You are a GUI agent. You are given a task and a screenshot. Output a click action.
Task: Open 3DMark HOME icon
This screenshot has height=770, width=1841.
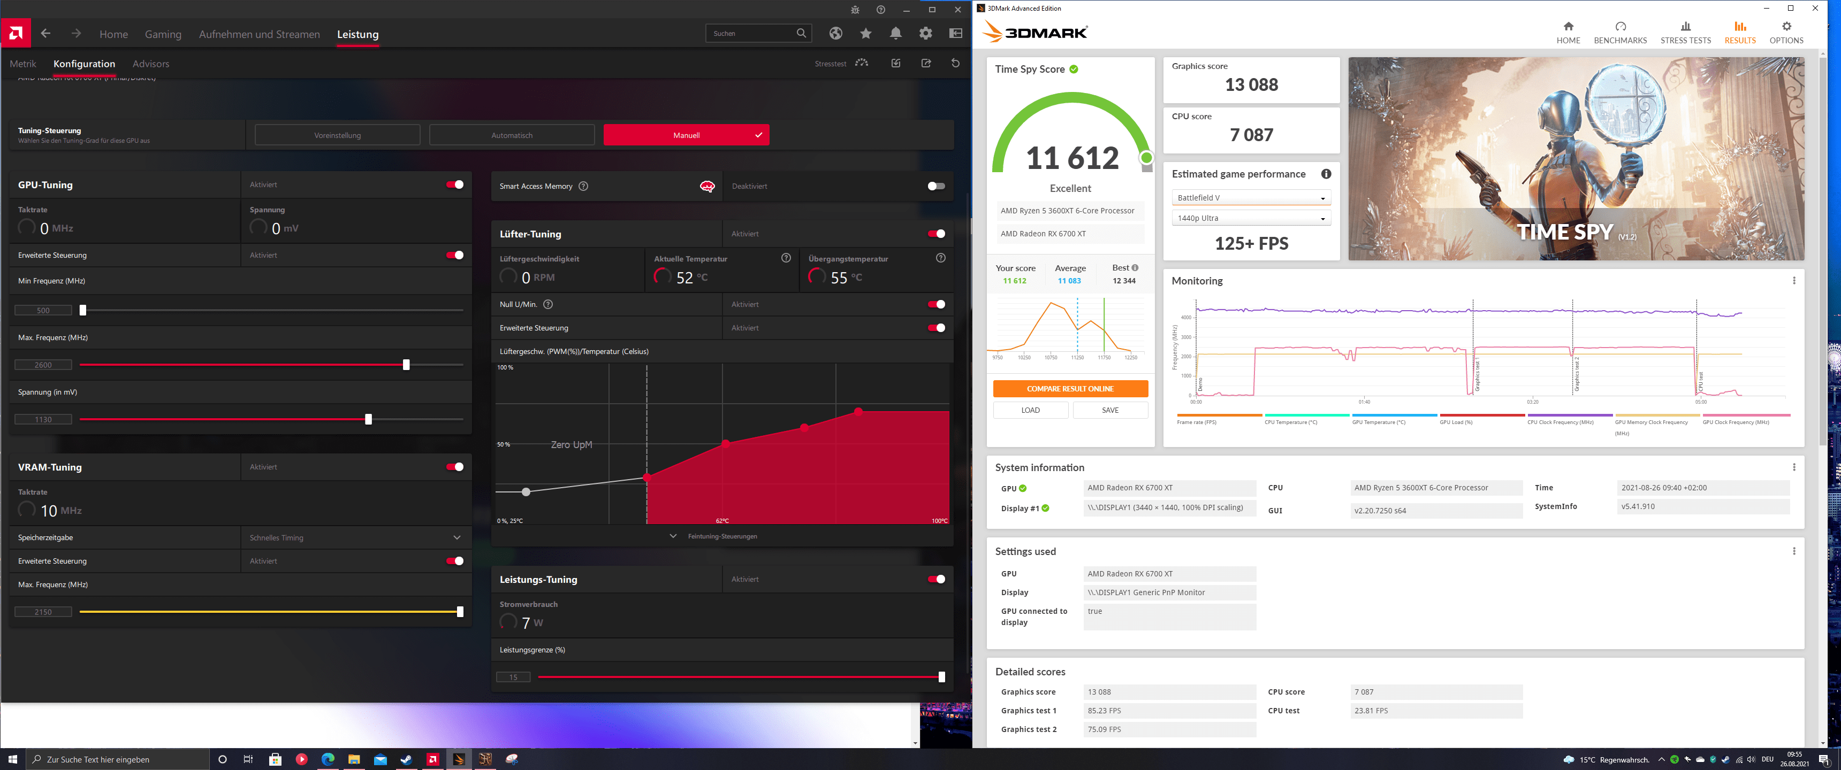pos(1568,26)
